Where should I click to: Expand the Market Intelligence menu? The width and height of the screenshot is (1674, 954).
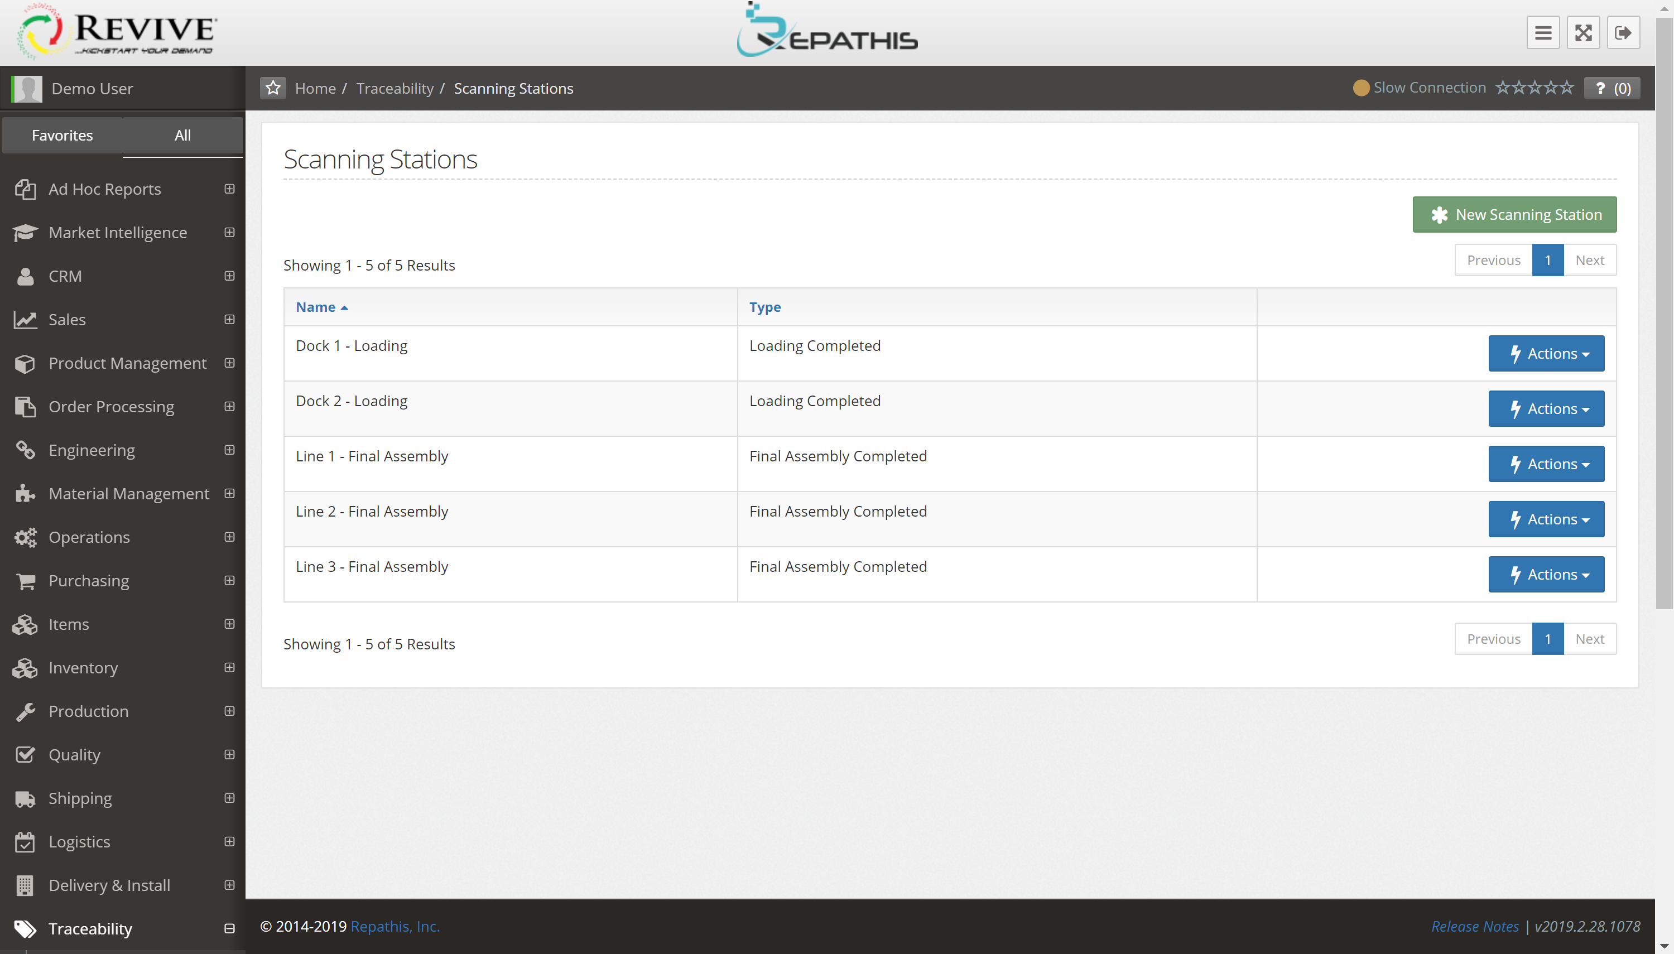click(229, 232)
